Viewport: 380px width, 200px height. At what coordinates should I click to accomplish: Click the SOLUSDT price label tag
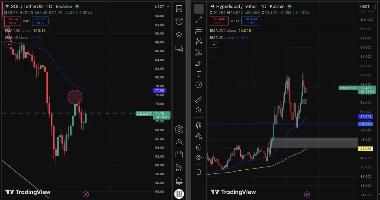point(144,113)
